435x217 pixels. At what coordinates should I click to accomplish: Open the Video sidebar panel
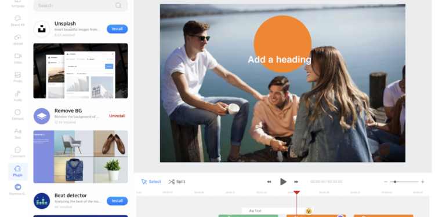tap(18, 58)
